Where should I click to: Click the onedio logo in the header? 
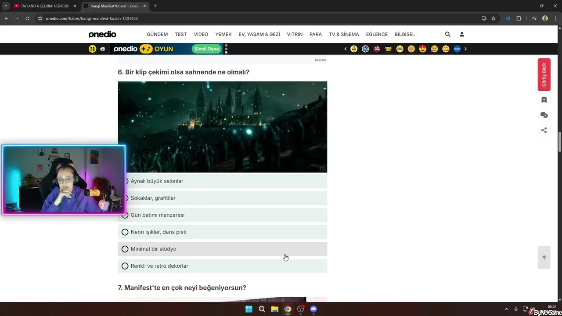[x=102, y=34]
